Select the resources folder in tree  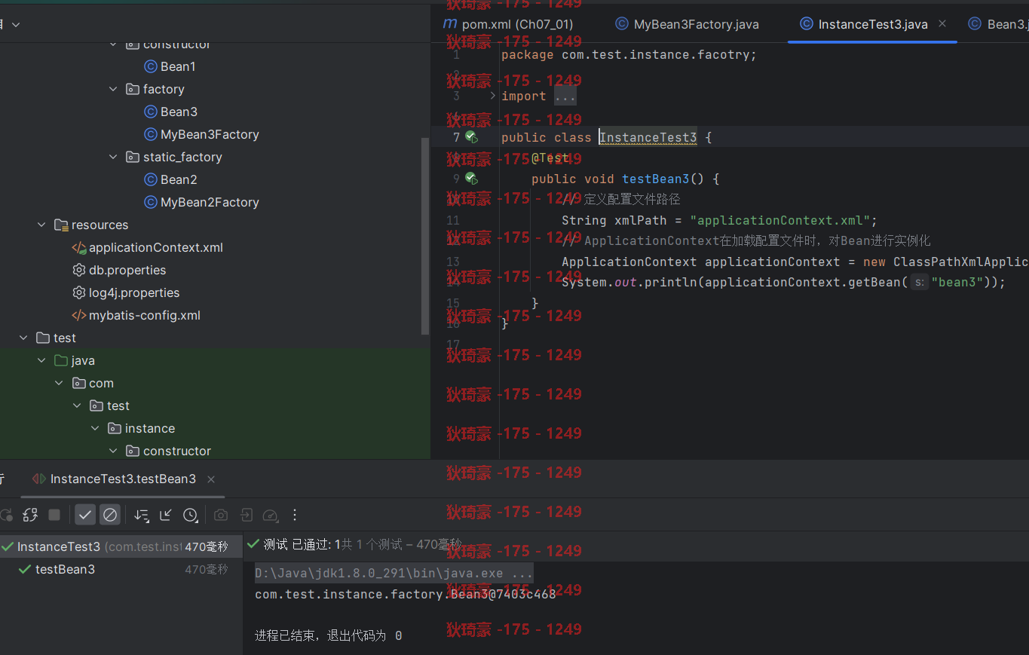91,225
